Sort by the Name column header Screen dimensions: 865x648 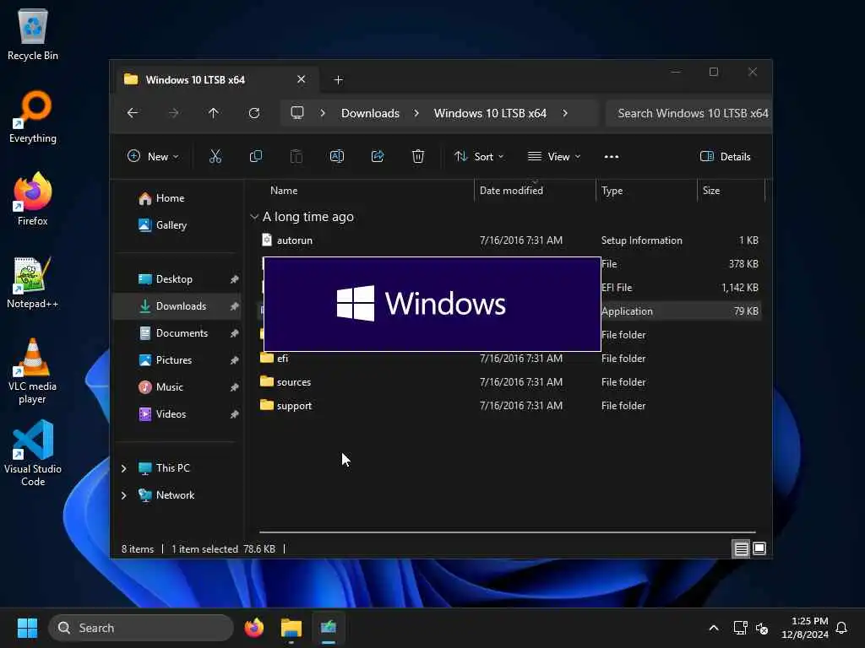tap(284, 191)
